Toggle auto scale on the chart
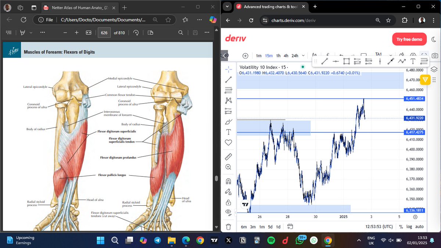Screen dimensions: 441x248 [x=419, y=227]
